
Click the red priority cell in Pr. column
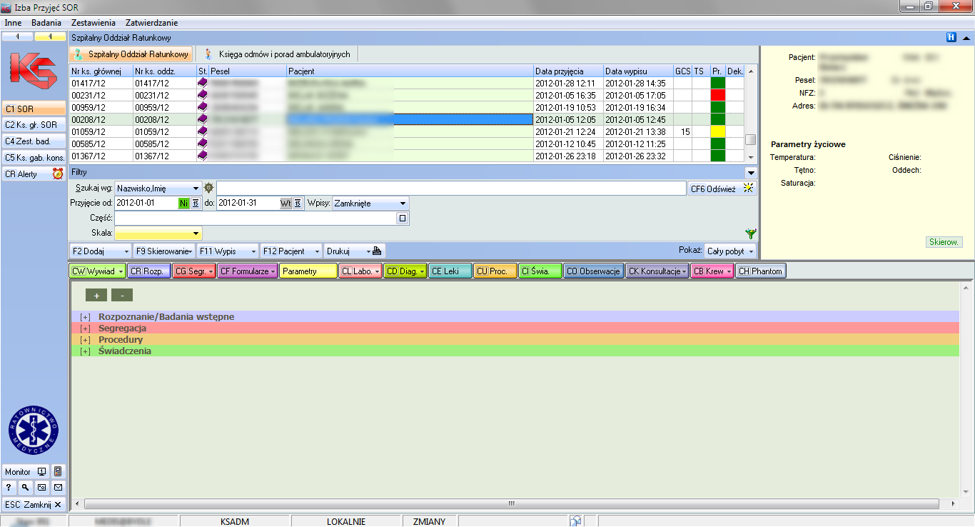tap(717, 95)
